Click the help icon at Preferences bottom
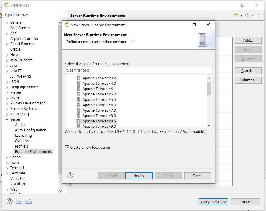The height and width of the screenshot is (211, 266). pyautogui.click(x=10, y=201)
